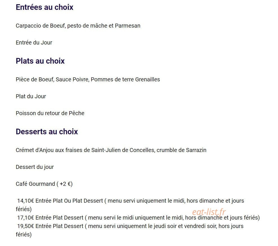Select the Crémet d'Anjou aux fraises dessert

point(111,150)
